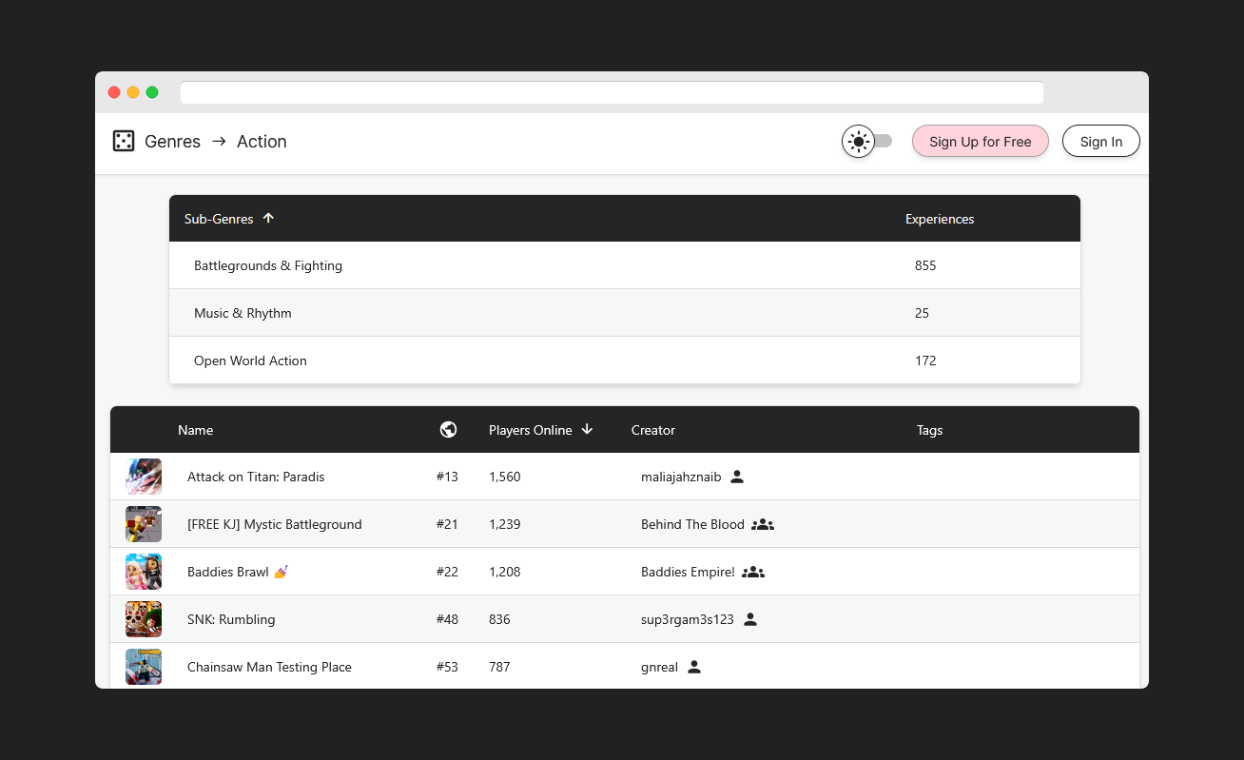
Task: Click the Creator column header
Action: [653, 430]
